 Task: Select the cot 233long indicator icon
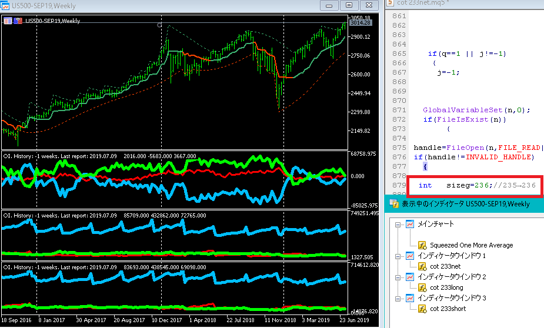pos(422,287)
